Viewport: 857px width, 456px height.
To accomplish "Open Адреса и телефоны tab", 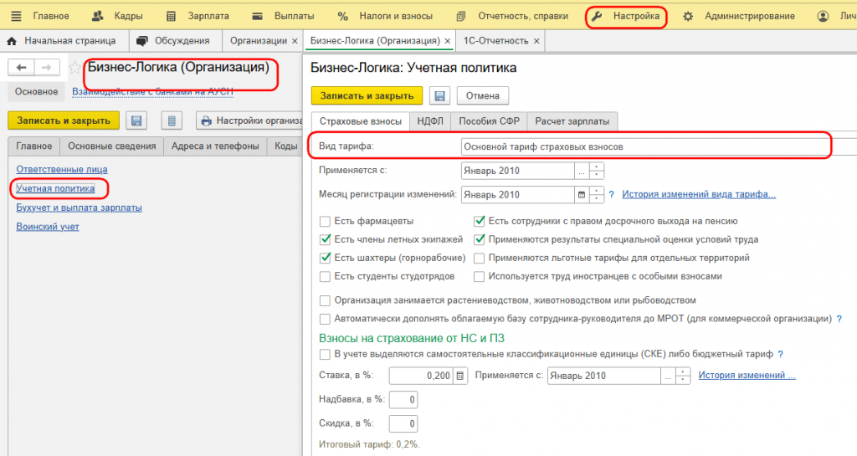I will [215, 146].
